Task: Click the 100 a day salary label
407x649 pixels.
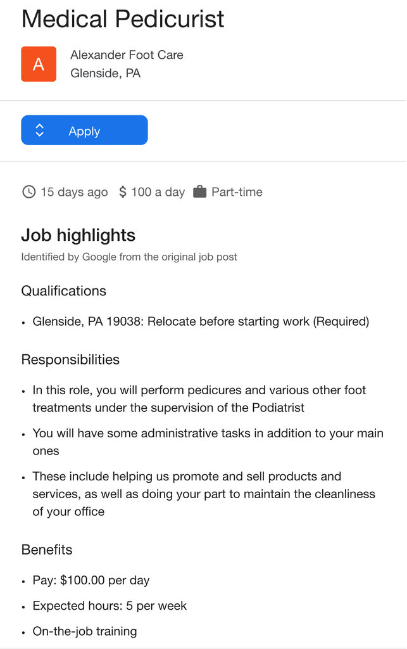Action: pyautogui.click(x=158, y=192)
